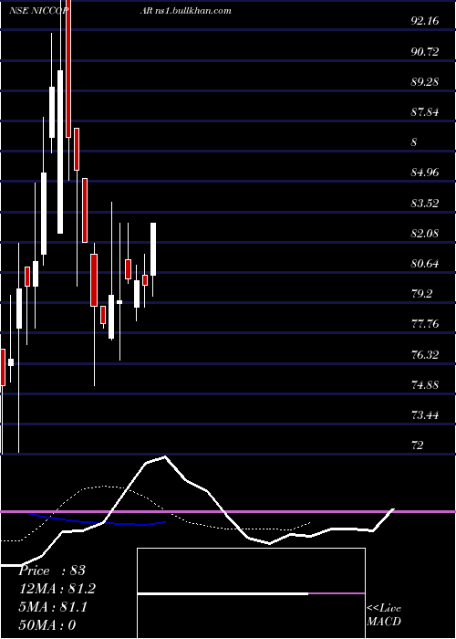The height and width of the screenshot is (639, 456).
Task: Click the 72 price axis label
Action: click(x=419, y=445)
